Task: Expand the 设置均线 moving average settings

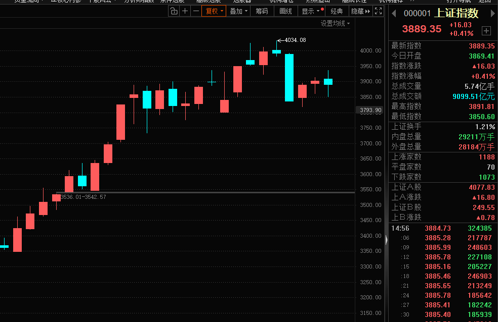Action: [x=335, y=23]
